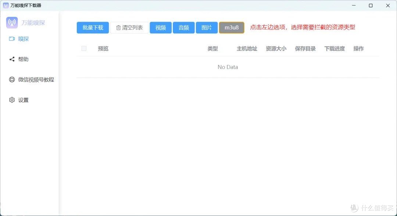This screenshot has height=216, width=397.
Task: Click the title bar app icon
Action: [6, 5]
